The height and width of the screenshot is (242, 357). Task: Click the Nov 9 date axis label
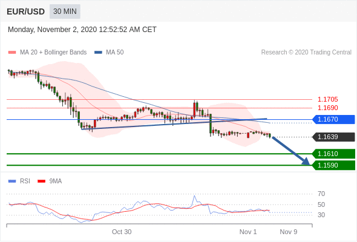coord(289,232)
